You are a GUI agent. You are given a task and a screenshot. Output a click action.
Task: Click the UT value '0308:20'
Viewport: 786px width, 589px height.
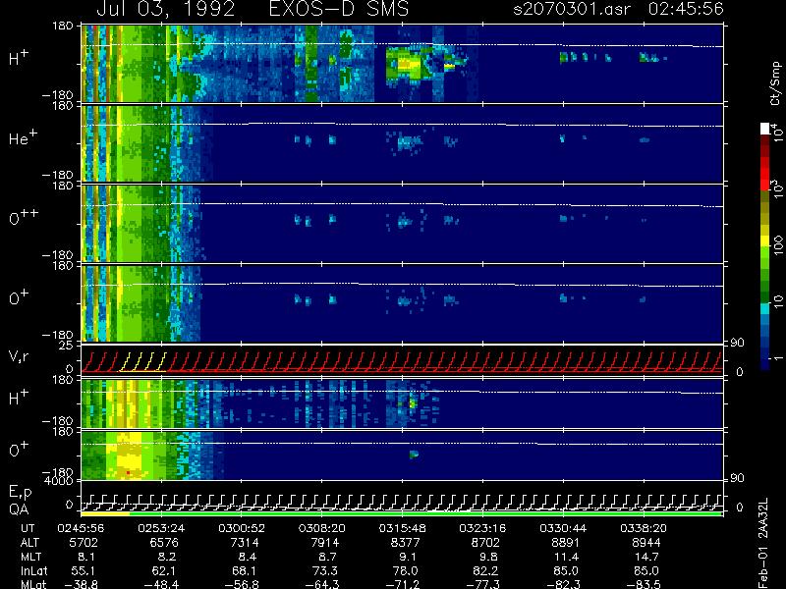pos(322,528)
